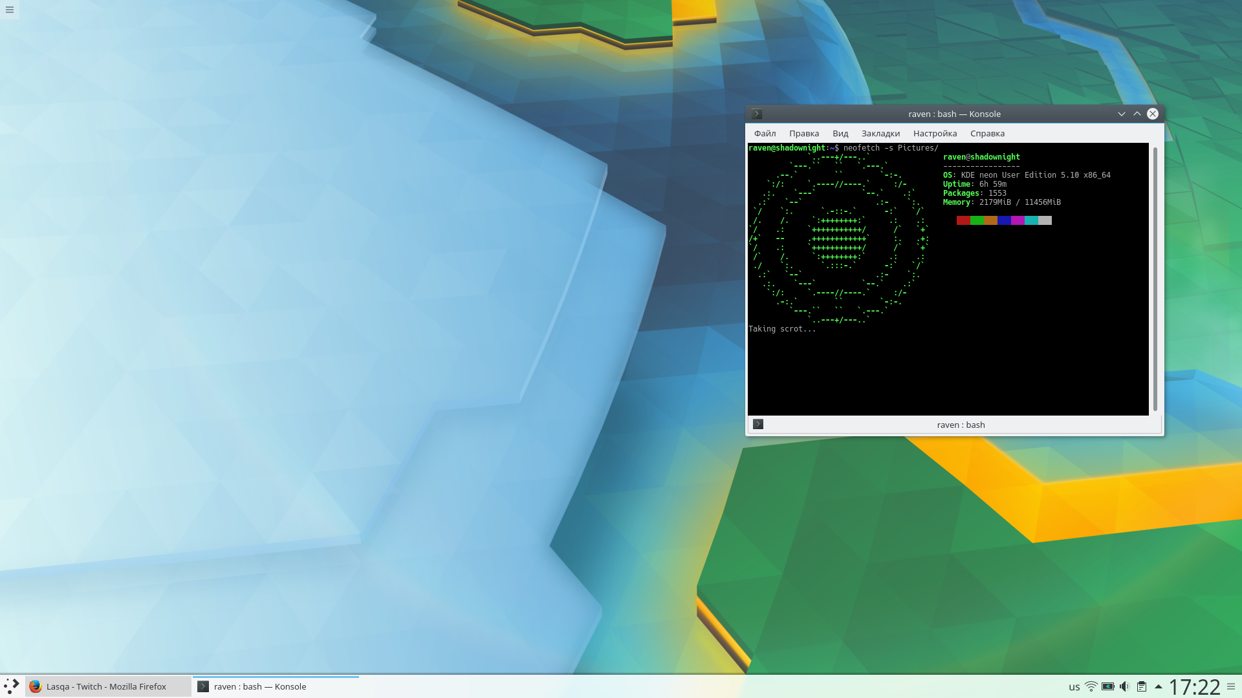This screenshot has width=1242, height=698.
Task: Open the desktop toolbox hamburger menu
Action: (x=10, y=10)
